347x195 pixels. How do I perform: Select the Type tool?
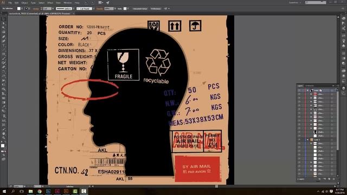[x=4, y=45]
